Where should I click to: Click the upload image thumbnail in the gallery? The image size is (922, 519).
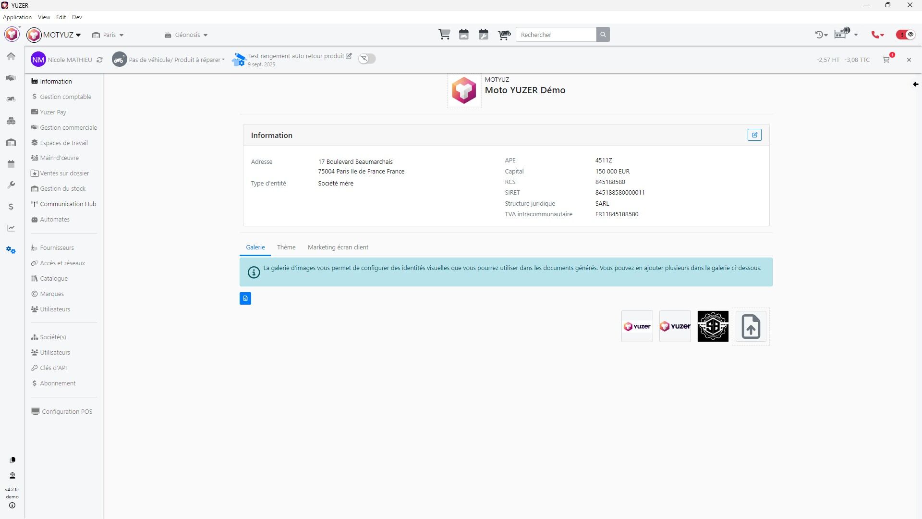(751, 327)
